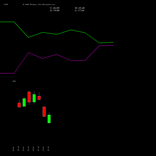Click the 27 Jul date axis label
156x156 pixels.
(x=43, y=149)
